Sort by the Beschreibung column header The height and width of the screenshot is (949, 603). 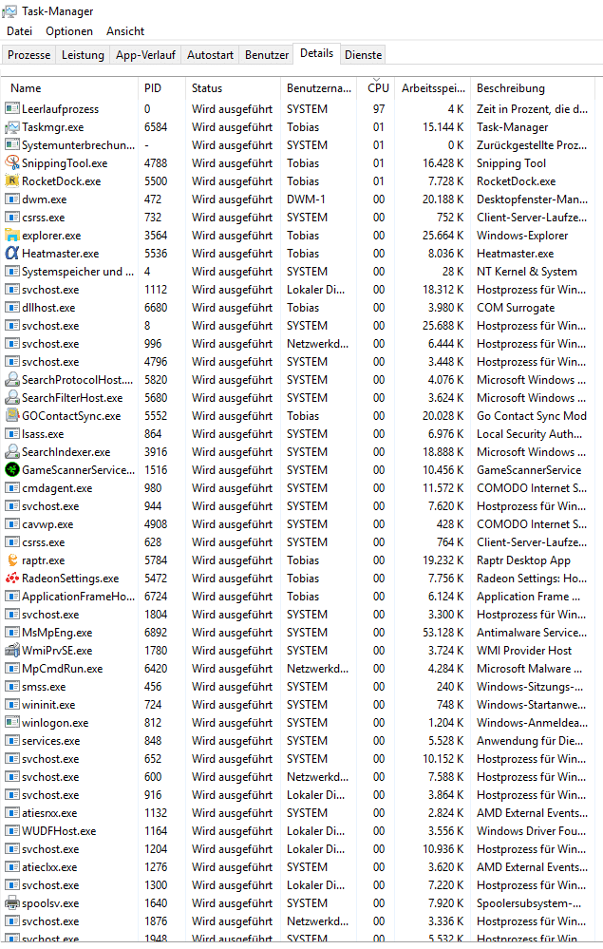pos(532,88)
